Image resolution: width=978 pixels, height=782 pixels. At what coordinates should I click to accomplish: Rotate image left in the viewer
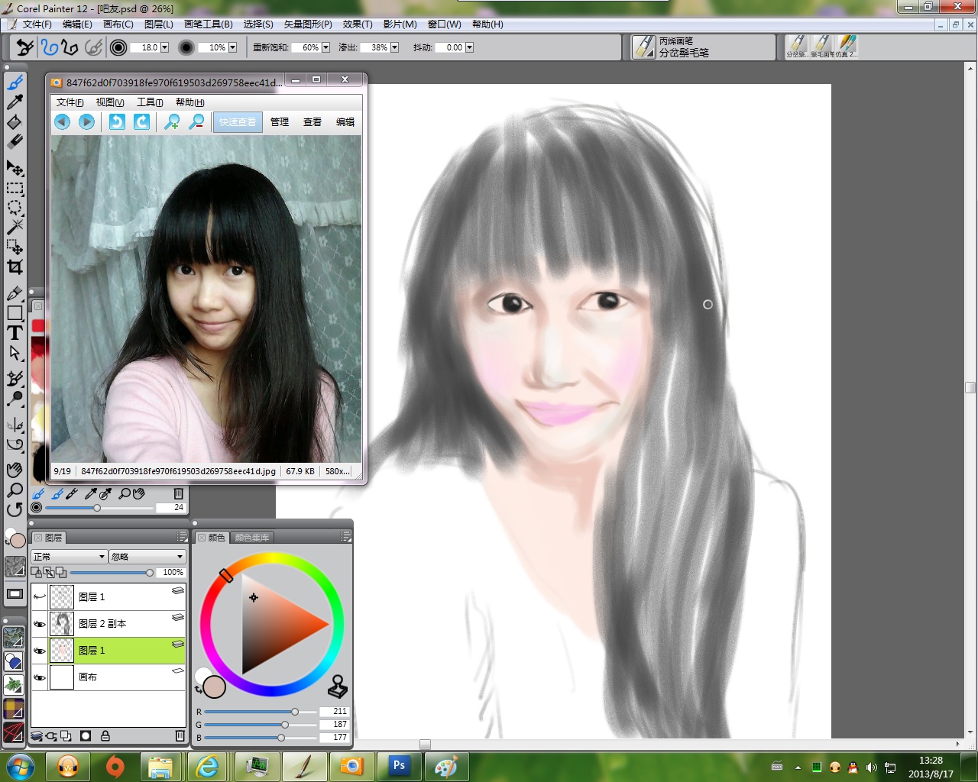[x=117, y=121]
